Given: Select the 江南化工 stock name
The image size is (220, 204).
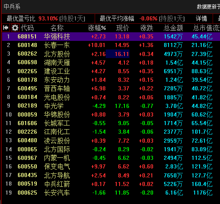Looking at the screenshot, I should [57, 132].
